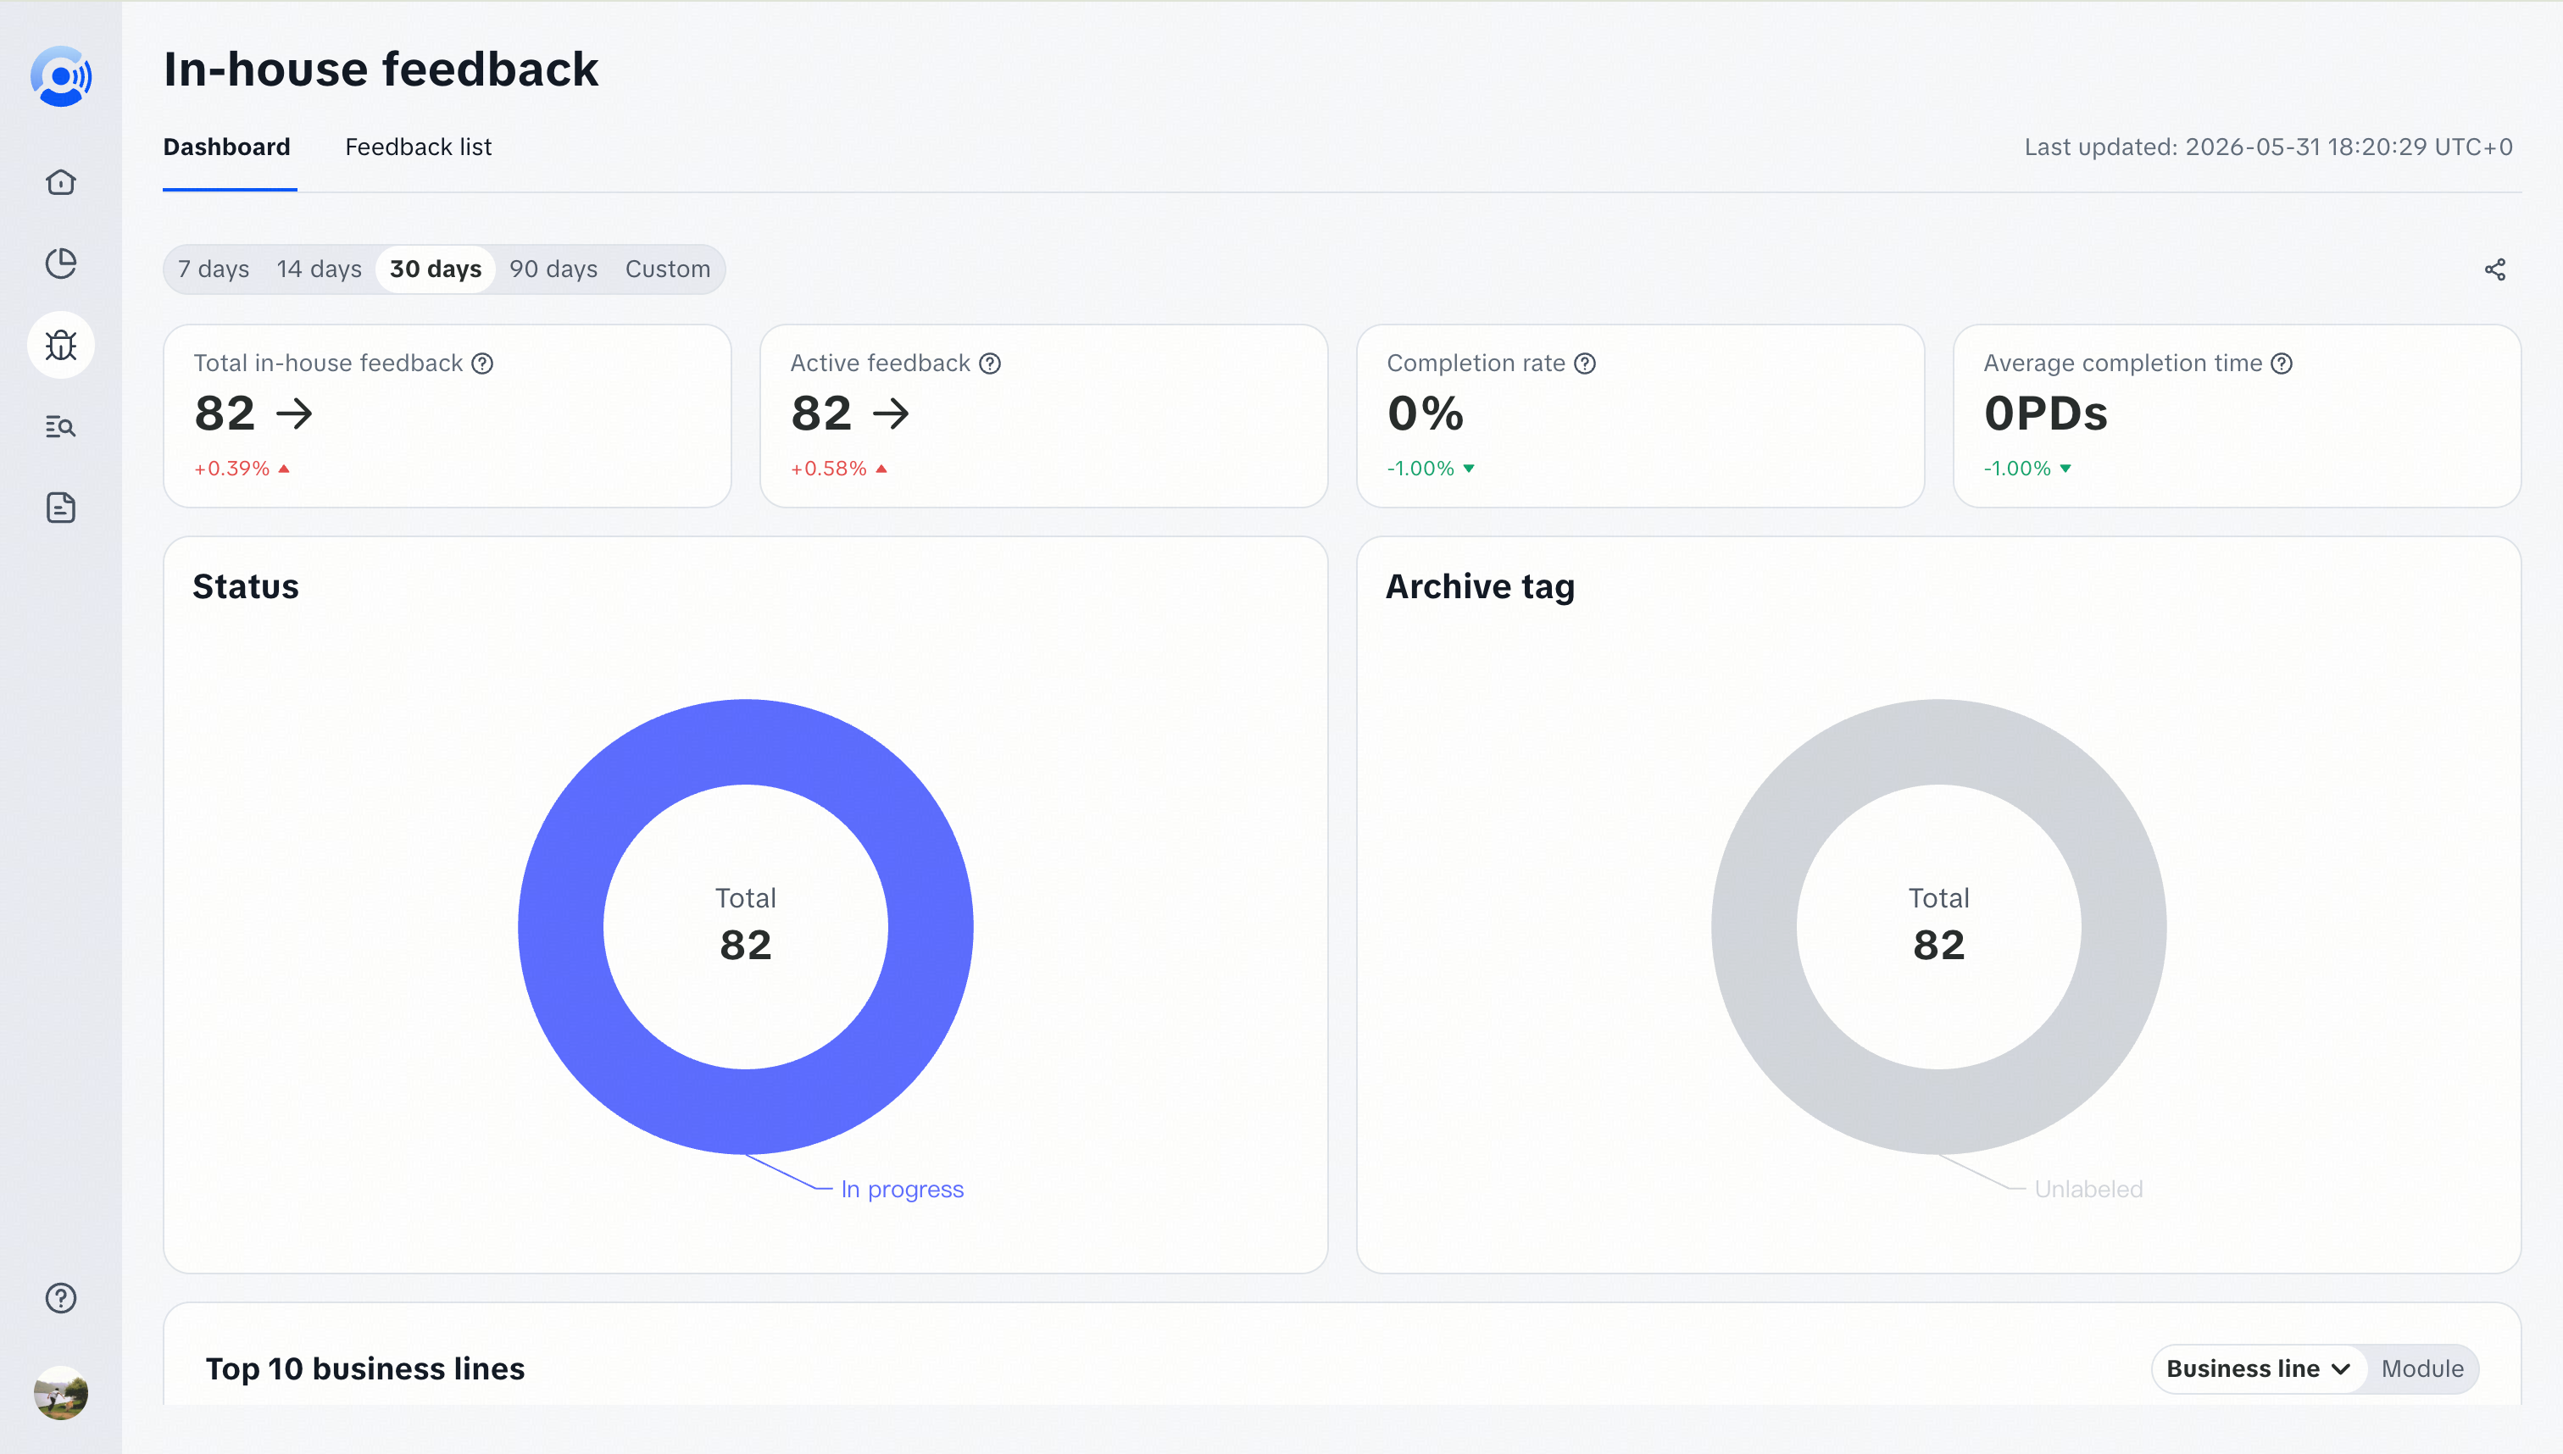Open the help question mark sidebar icon
The image size is (2563, 1454).
[61, 1297]
